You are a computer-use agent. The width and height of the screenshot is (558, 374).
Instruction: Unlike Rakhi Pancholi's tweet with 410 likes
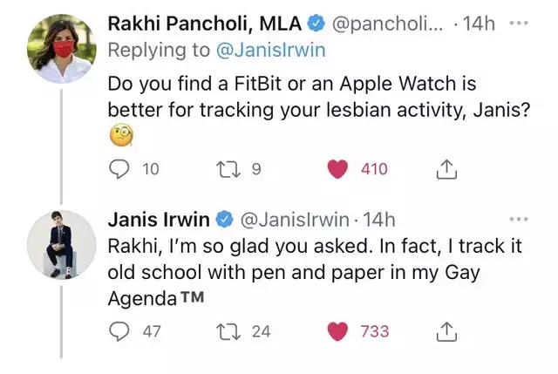click(x=337, y=170)
